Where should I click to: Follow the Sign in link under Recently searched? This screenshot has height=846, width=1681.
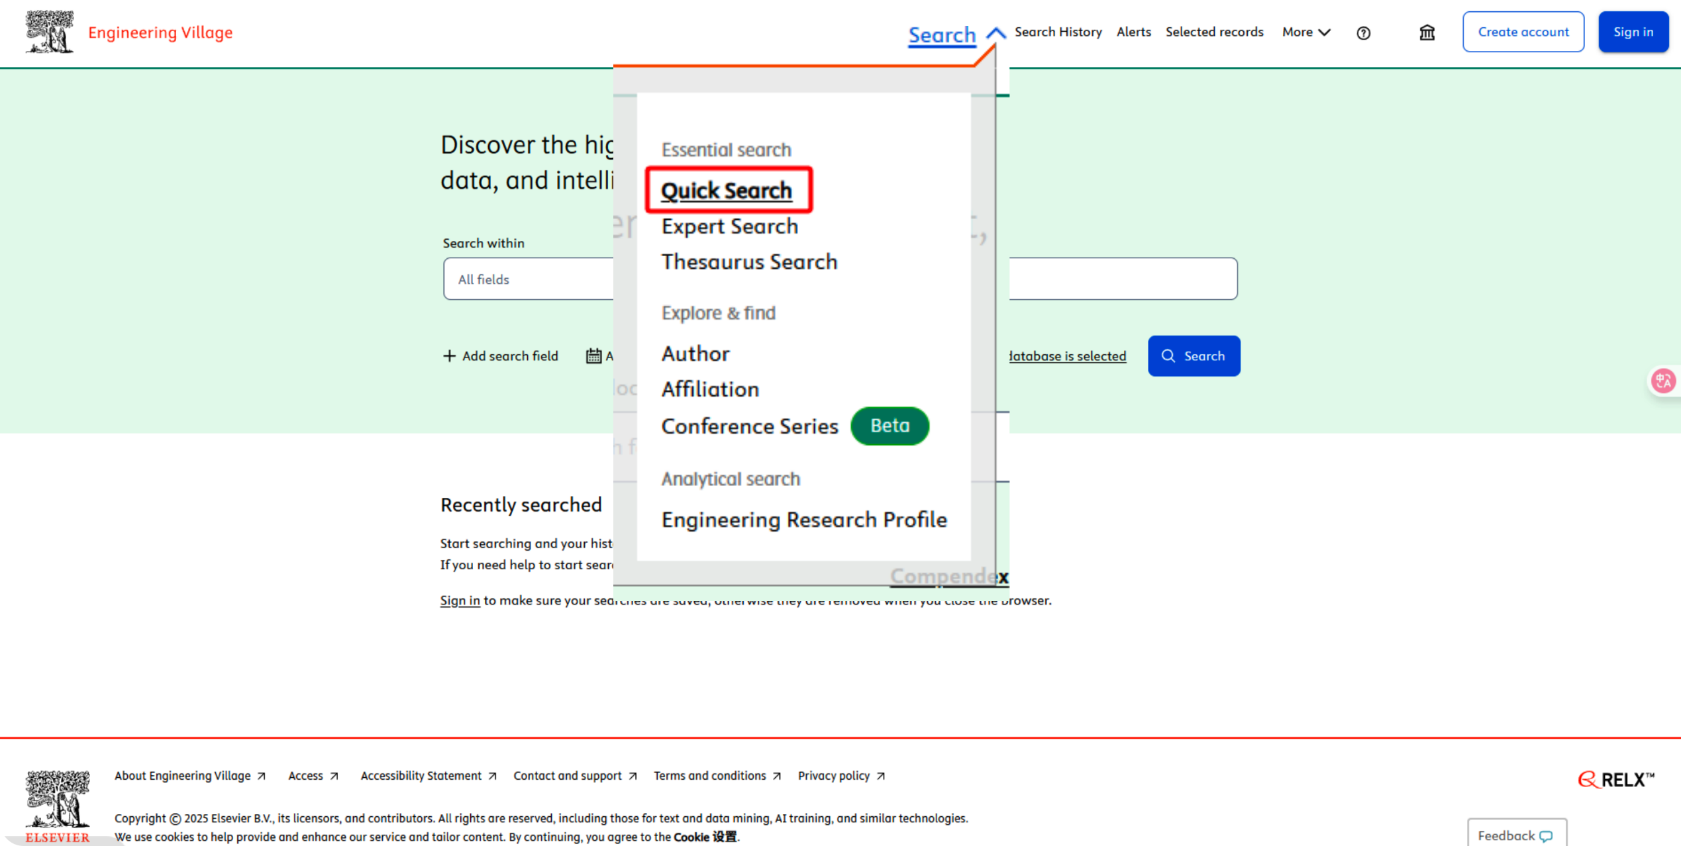point(460,600)
